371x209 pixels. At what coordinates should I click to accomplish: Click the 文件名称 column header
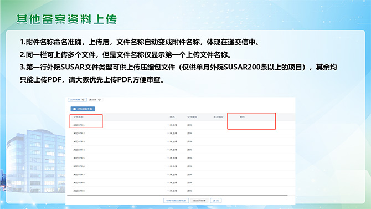pyautogui.click(x=78, y=117)
